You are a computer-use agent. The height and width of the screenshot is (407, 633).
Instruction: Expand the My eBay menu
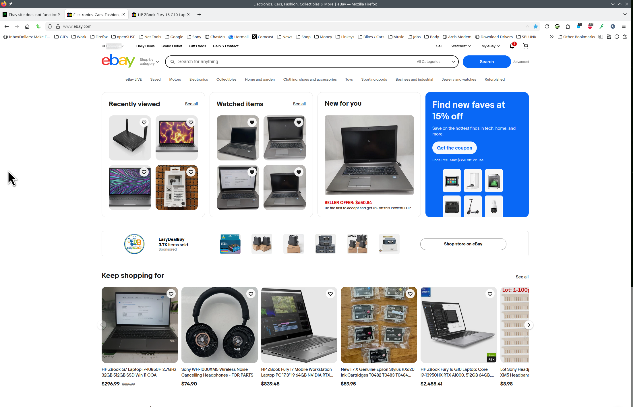pyautogui.click(x=490, y=46)
